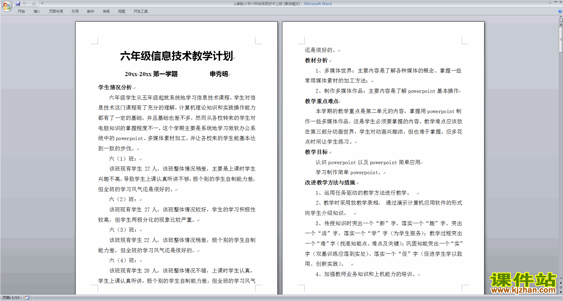Screen dimensions: 563x301
Task: Click the line 六（1）班：
Action: coord(123,159)
